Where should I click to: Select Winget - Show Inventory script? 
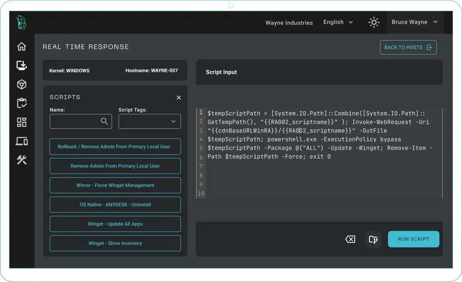115,243
